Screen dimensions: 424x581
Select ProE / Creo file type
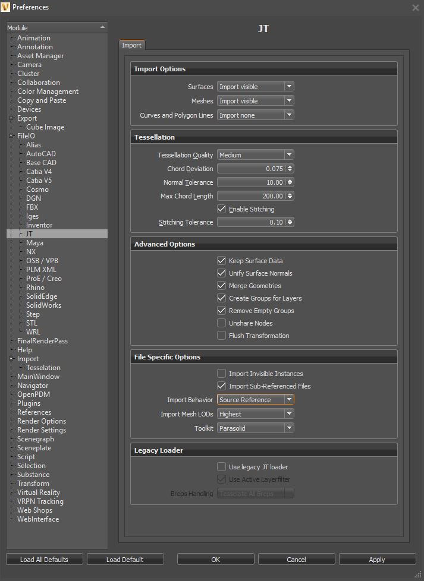pyautogui.click(x=44, y=278)
